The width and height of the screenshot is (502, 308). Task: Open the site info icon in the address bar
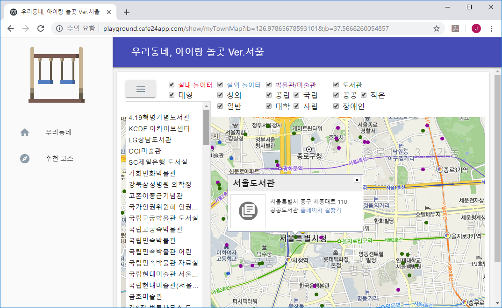pyautogui.click(x=59, y=28)
